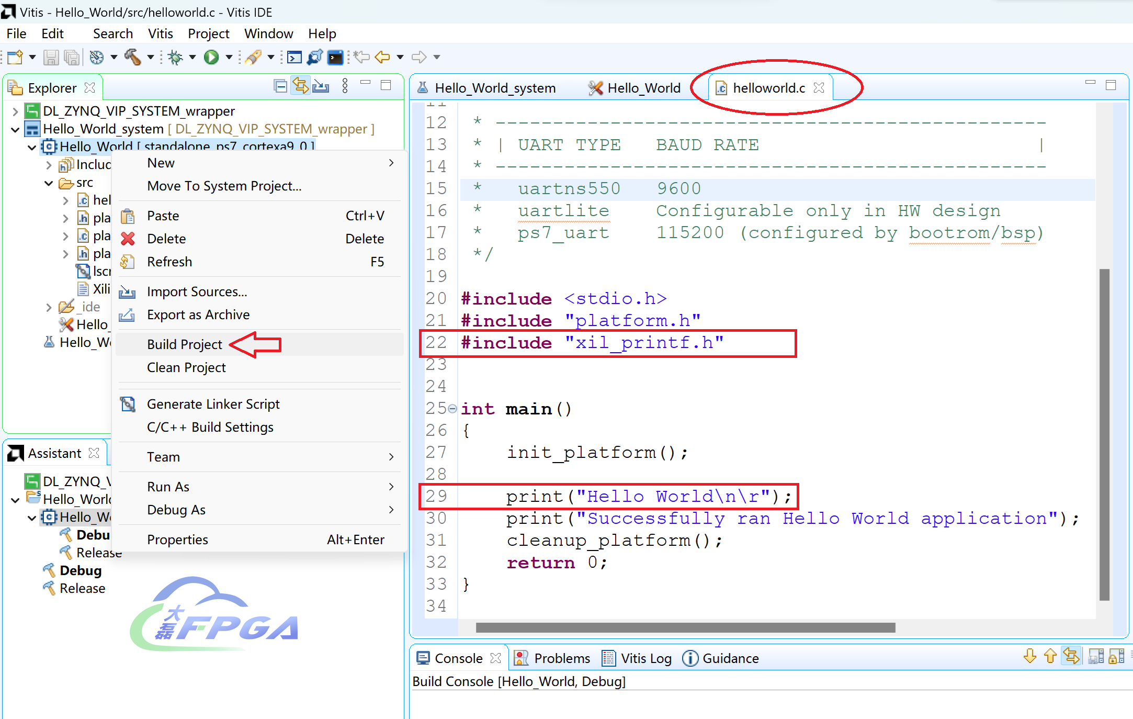1133x719 pixels.
Task: Close the helloworld.c editor tab
Action: point(819,88)
